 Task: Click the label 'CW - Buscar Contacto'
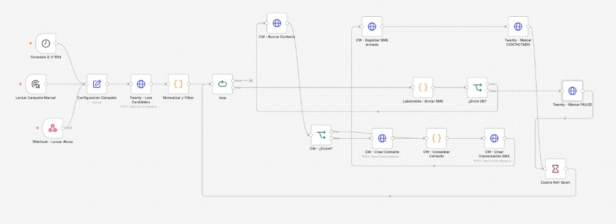tap(277, 37)
